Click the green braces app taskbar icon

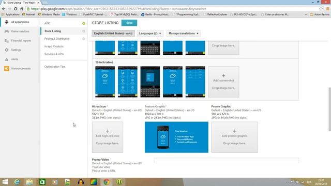[x=119, y=182]
